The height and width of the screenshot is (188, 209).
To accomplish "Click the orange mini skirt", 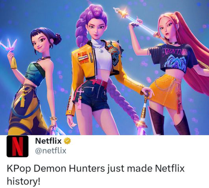I will (x=166, y=92).
